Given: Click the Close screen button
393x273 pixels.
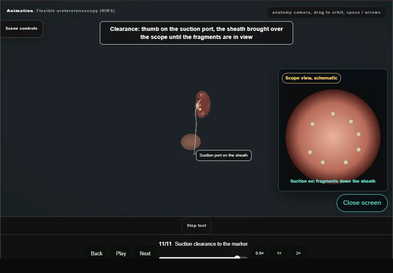Looking at the screenshot, I should click(x=362, y=203).
